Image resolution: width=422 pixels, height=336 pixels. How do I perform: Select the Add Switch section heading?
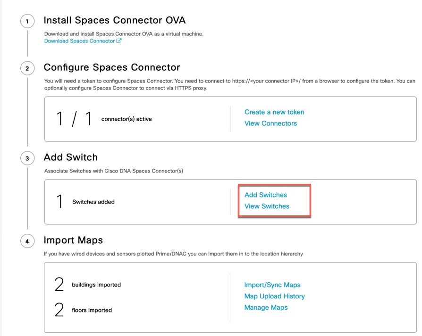[71, 157]
